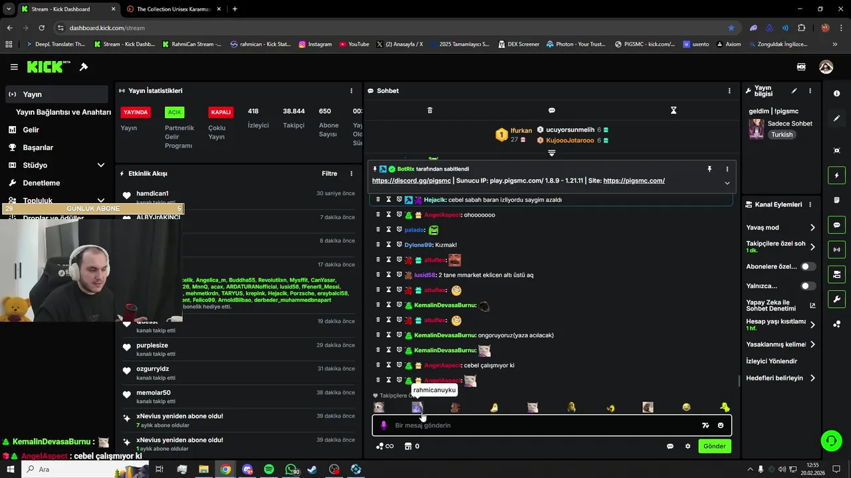Expand the leaderboard arrow below ifurkan
This screenshot has height=478, width=851.
[551, 153]
